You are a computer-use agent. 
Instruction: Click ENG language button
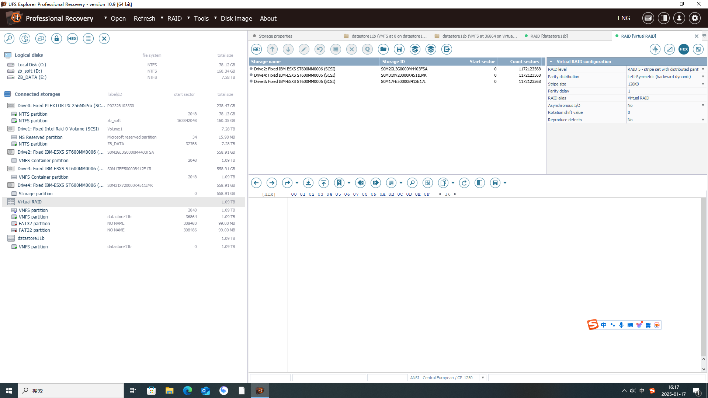[624, 18]
